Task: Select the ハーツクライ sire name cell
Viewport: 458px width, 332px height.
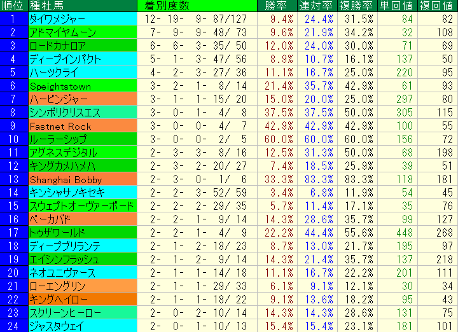Action: pos(83,73)
